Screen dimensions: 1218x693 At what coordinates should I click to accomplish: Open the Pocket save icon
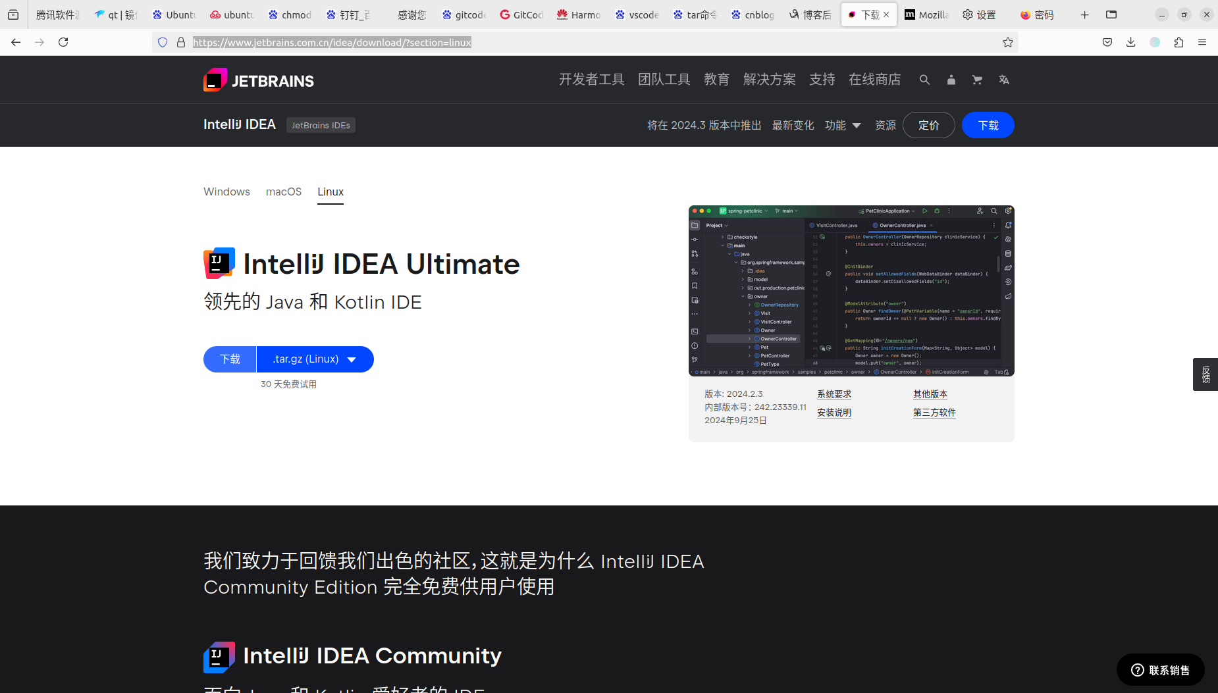(1107, 42)
